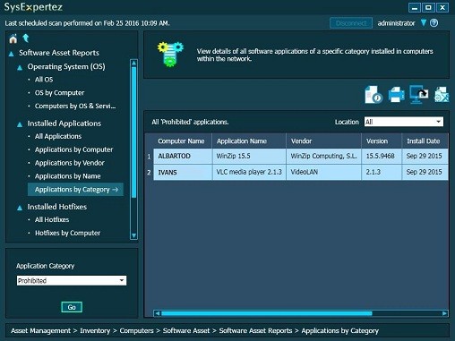
Task: Collapse Installed Applications node
Action: pyautogui.click(x=20, y=124)
